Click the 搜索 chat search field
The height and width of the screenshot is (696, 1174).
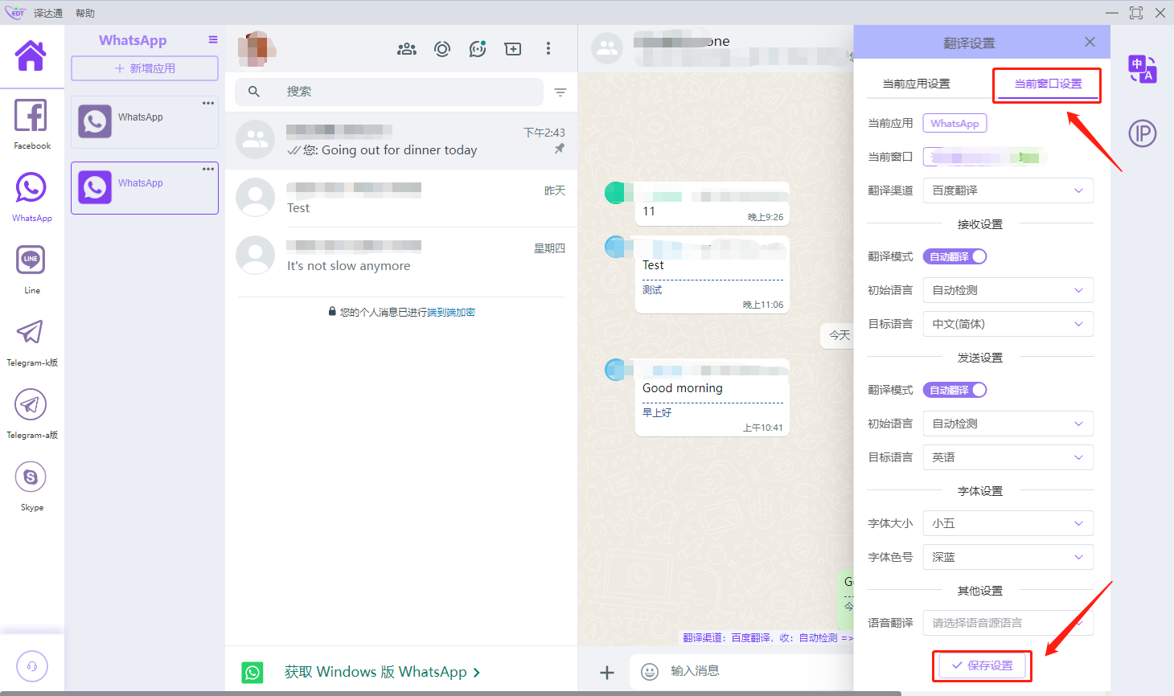pyautogui.click(x=402, y=92)
